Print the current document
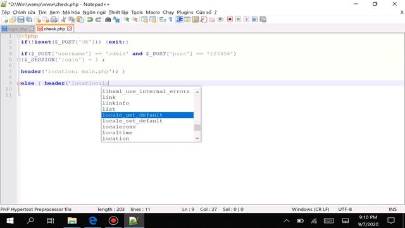This screenshot has height=228, width=405. click(54, 20)
